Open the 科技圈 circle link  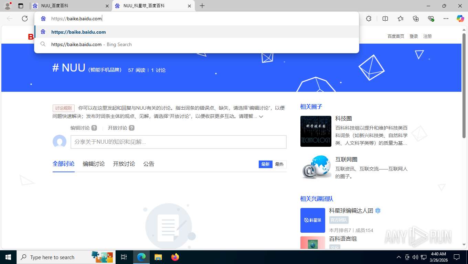click(x=343, y=119)
